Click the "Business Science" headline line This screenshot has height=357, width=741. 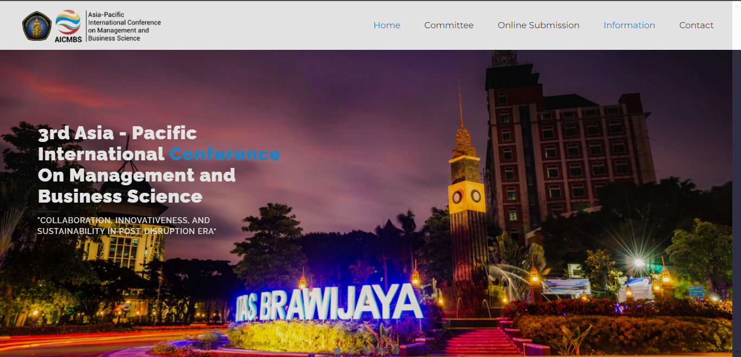pyautogui.click(x=120, y=196)
